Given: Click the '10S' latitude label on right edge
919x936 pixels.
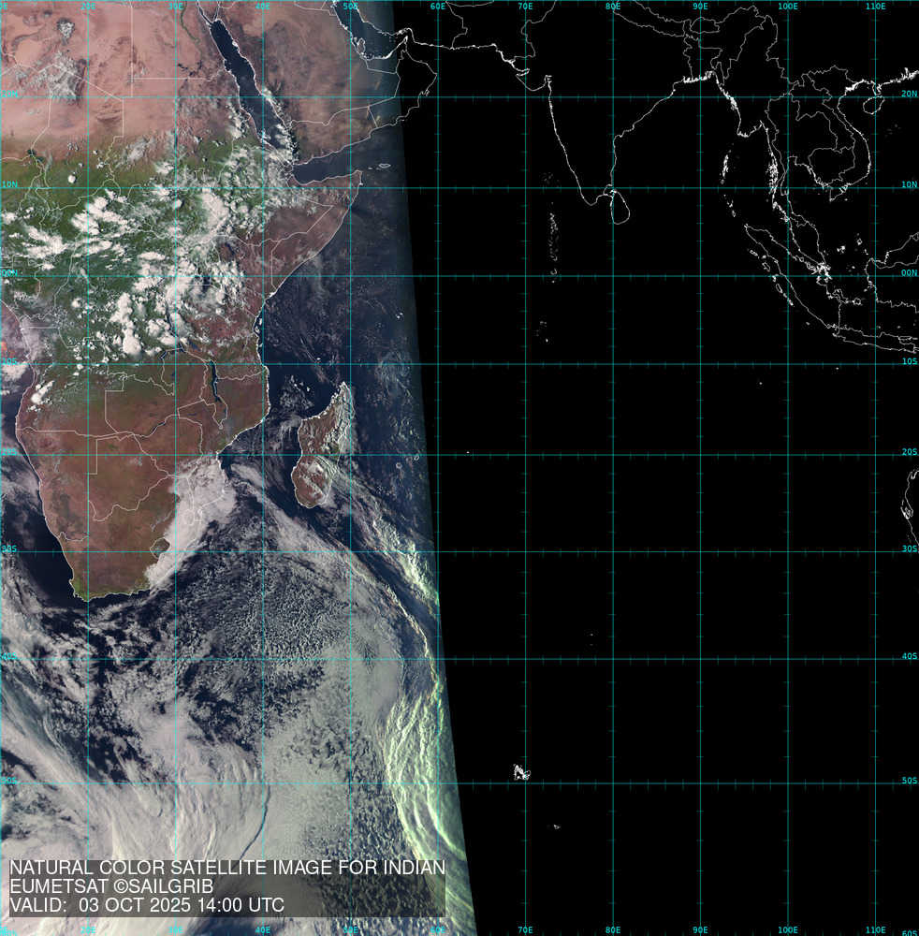Looking at the screenshot, I should 909,362.
